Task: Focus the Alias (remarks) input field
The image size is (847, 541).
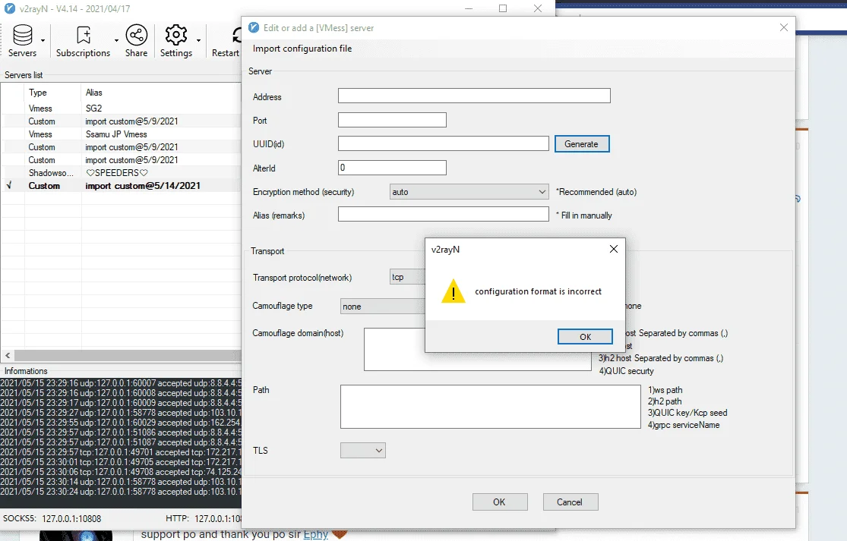Action: [444, 214]
